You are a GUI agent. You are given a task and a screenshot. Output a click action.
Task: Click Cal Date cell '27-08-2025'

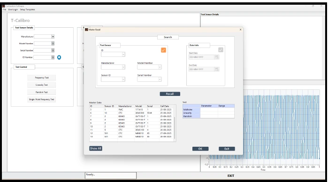166,133
